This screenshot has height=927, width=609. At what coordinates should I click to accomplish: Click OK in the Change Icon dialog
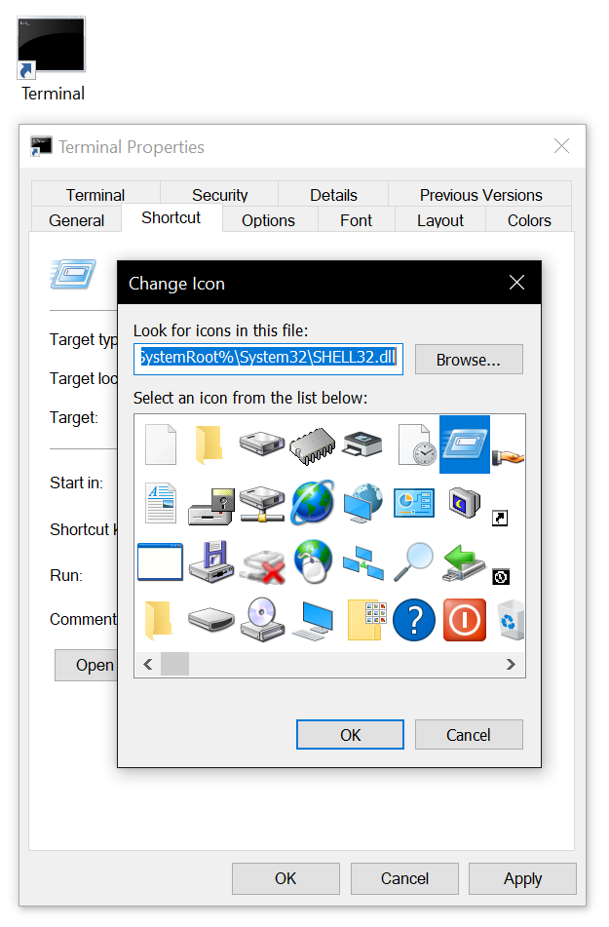point(350,735)
